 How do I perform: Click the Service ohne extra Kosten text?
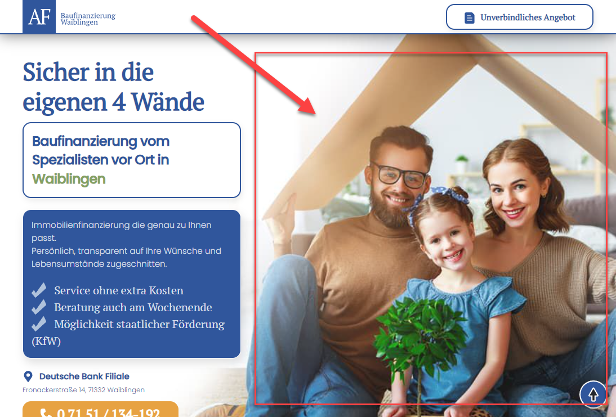[119, 290]
